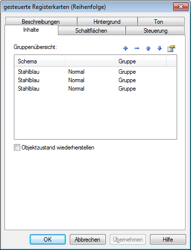Viewport: 191px width, 250px height.
Task: Click Normal in the third row
Action: click(x=76, y=89)
